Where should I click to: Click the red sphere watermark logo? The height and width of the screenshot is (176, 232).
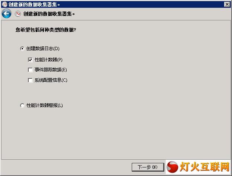pyautogui.click(x=172, y=167)
